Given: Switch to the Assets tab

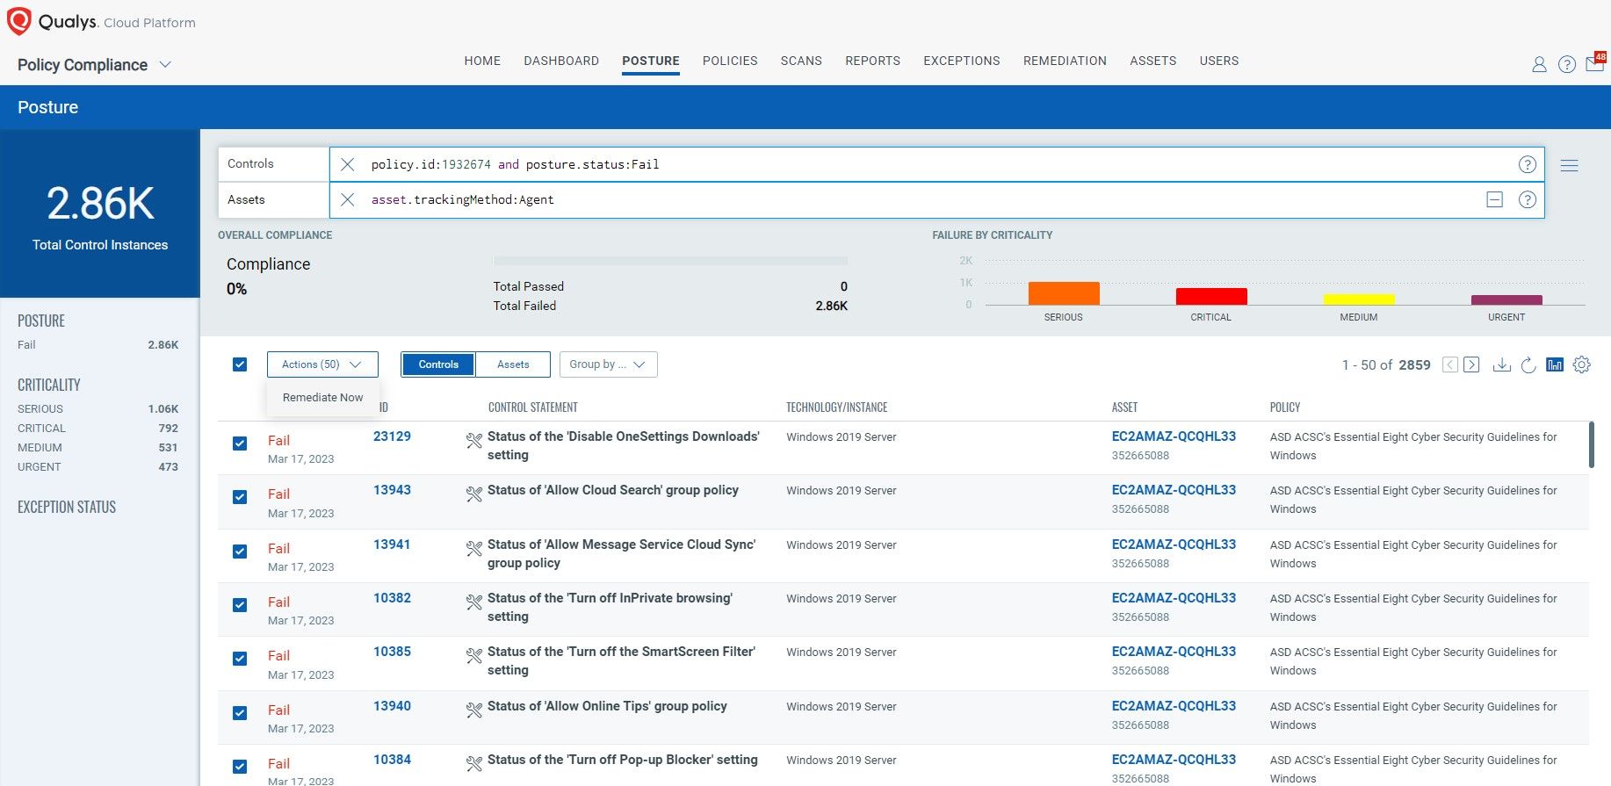Looking at the screenshot, I should click(513, 364).
